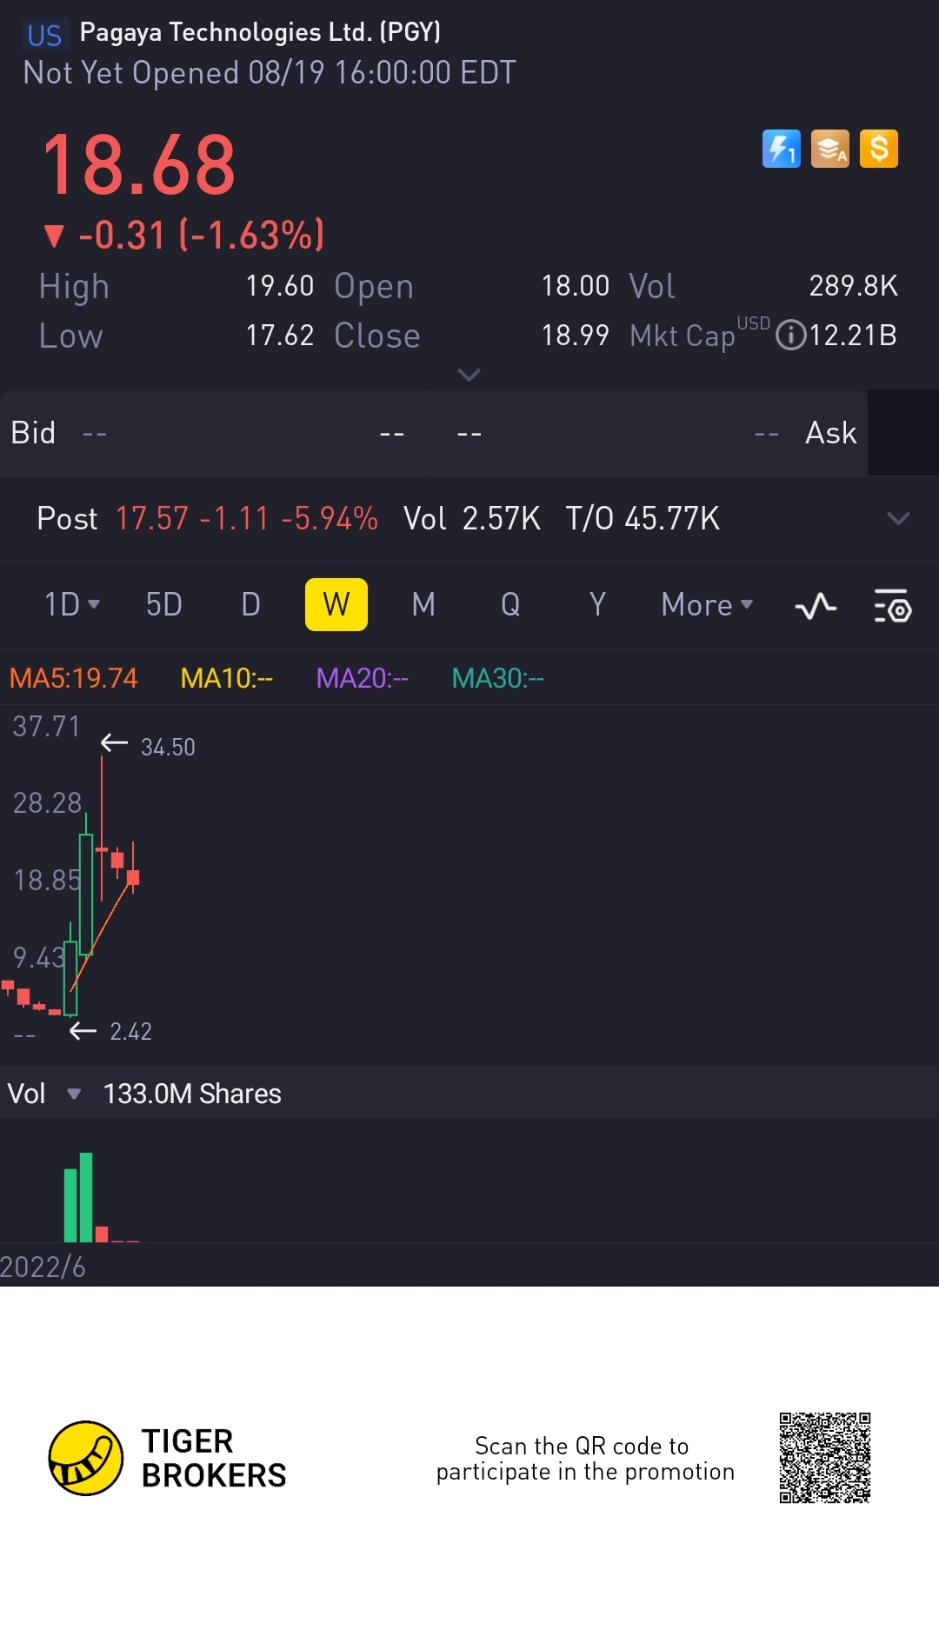939x1630 pixels.
Task: Open the More timeframes dropdown
Action: 706,604
